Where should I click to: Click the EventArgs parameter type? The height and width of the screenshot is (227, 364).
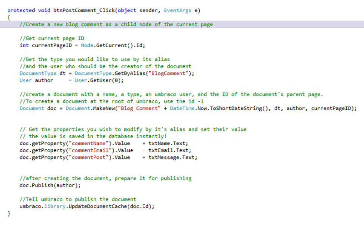(x=177, y=10)
